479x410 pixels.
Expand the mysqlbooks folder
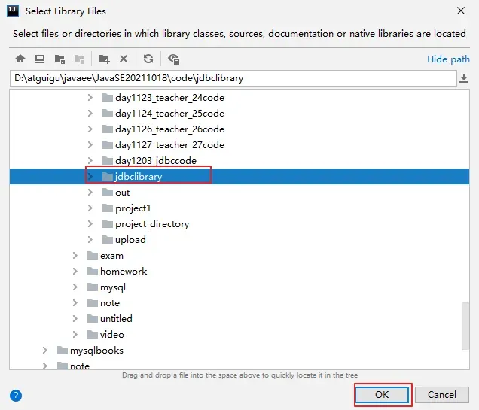point(45,351)
